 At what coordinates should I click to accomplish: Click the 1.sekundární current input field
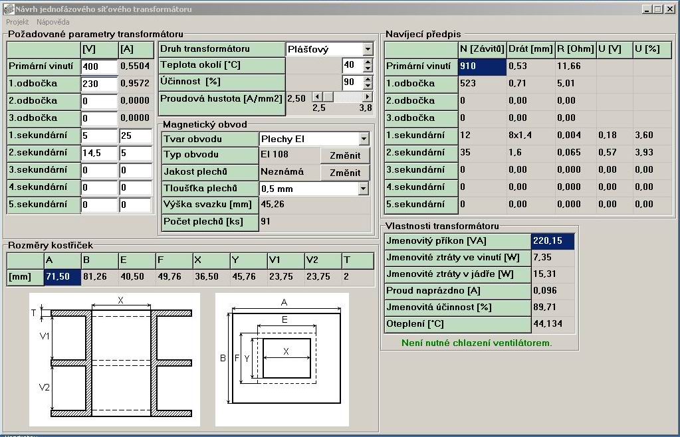click(x=136, y=135)
